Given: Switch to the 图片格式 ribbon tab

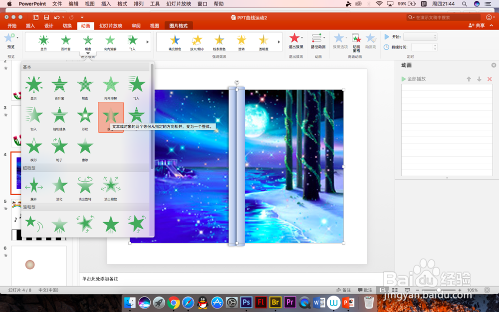Looking at the screenshot, I should click(178, 26).
